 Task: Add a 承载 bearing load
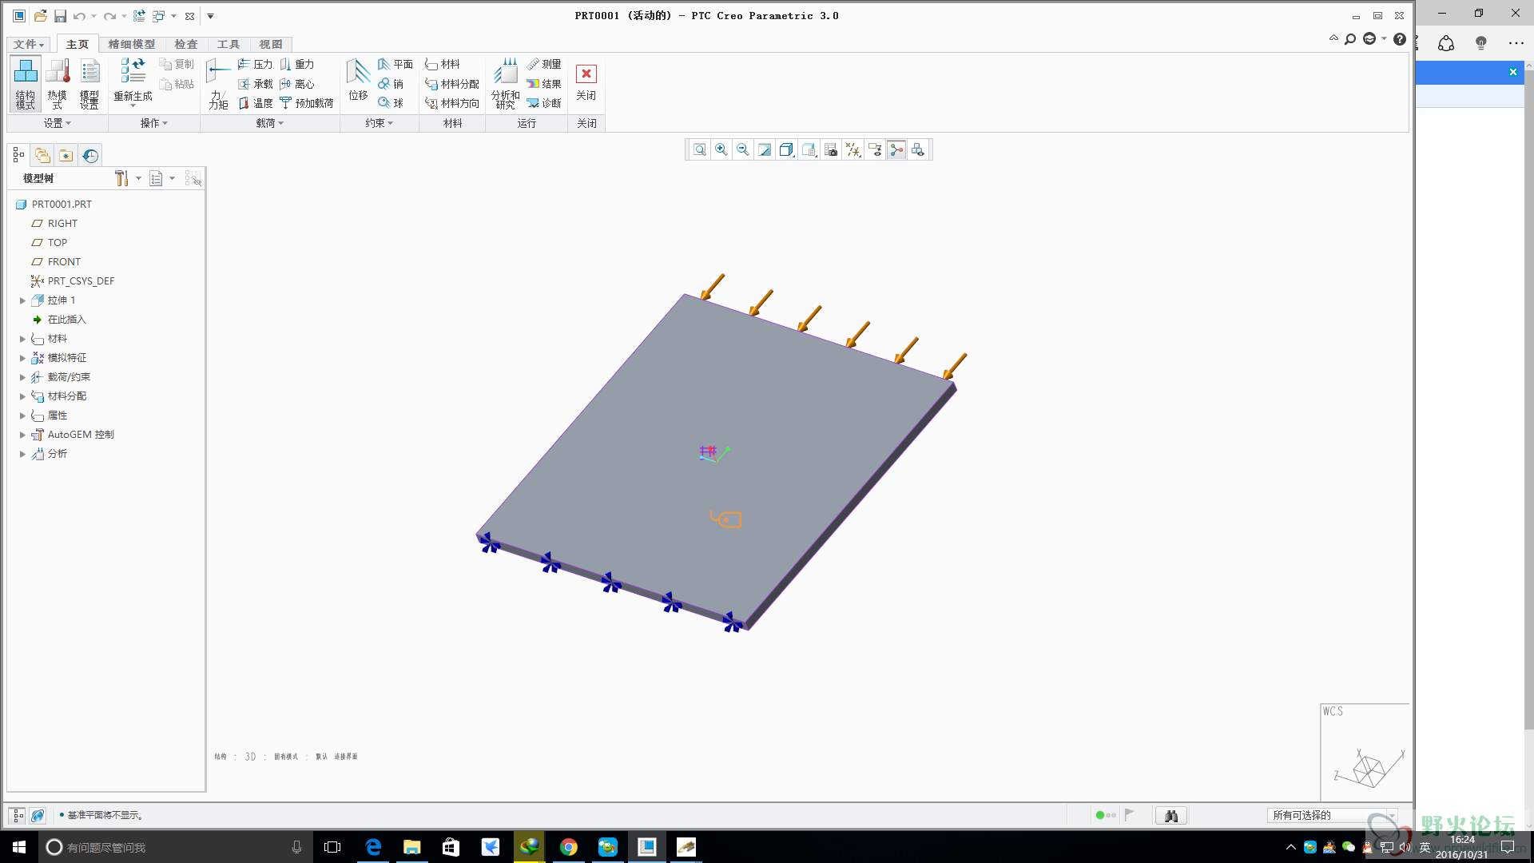pyautogui.click(x=255, y=84)
